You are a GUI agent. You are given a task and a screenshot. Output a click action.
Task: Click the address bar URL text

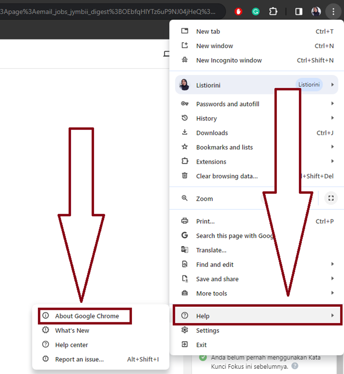(107, 12)
